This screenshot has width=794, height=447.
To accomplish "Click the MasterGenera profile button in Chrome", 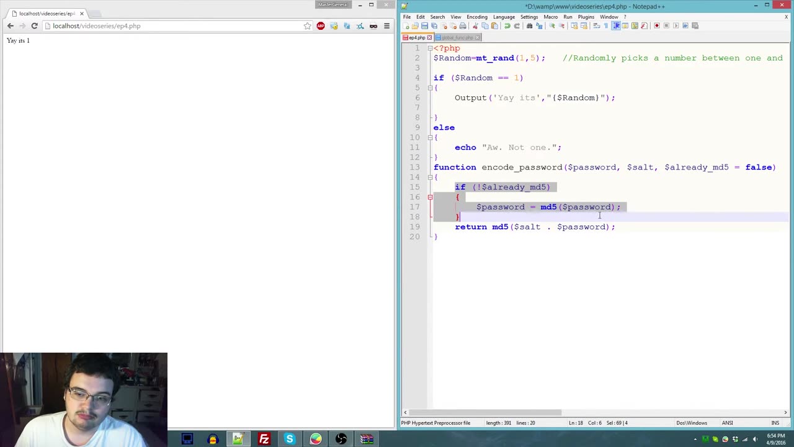I will pyautogui.click(x=332, y=4).
